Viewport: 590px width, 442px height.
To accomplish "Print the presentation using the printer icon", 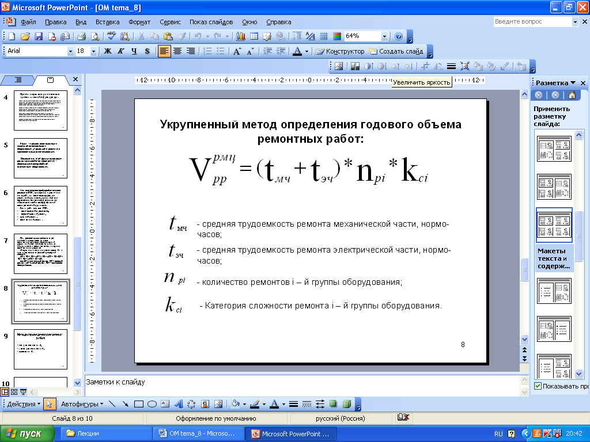I will pos(82,36).
